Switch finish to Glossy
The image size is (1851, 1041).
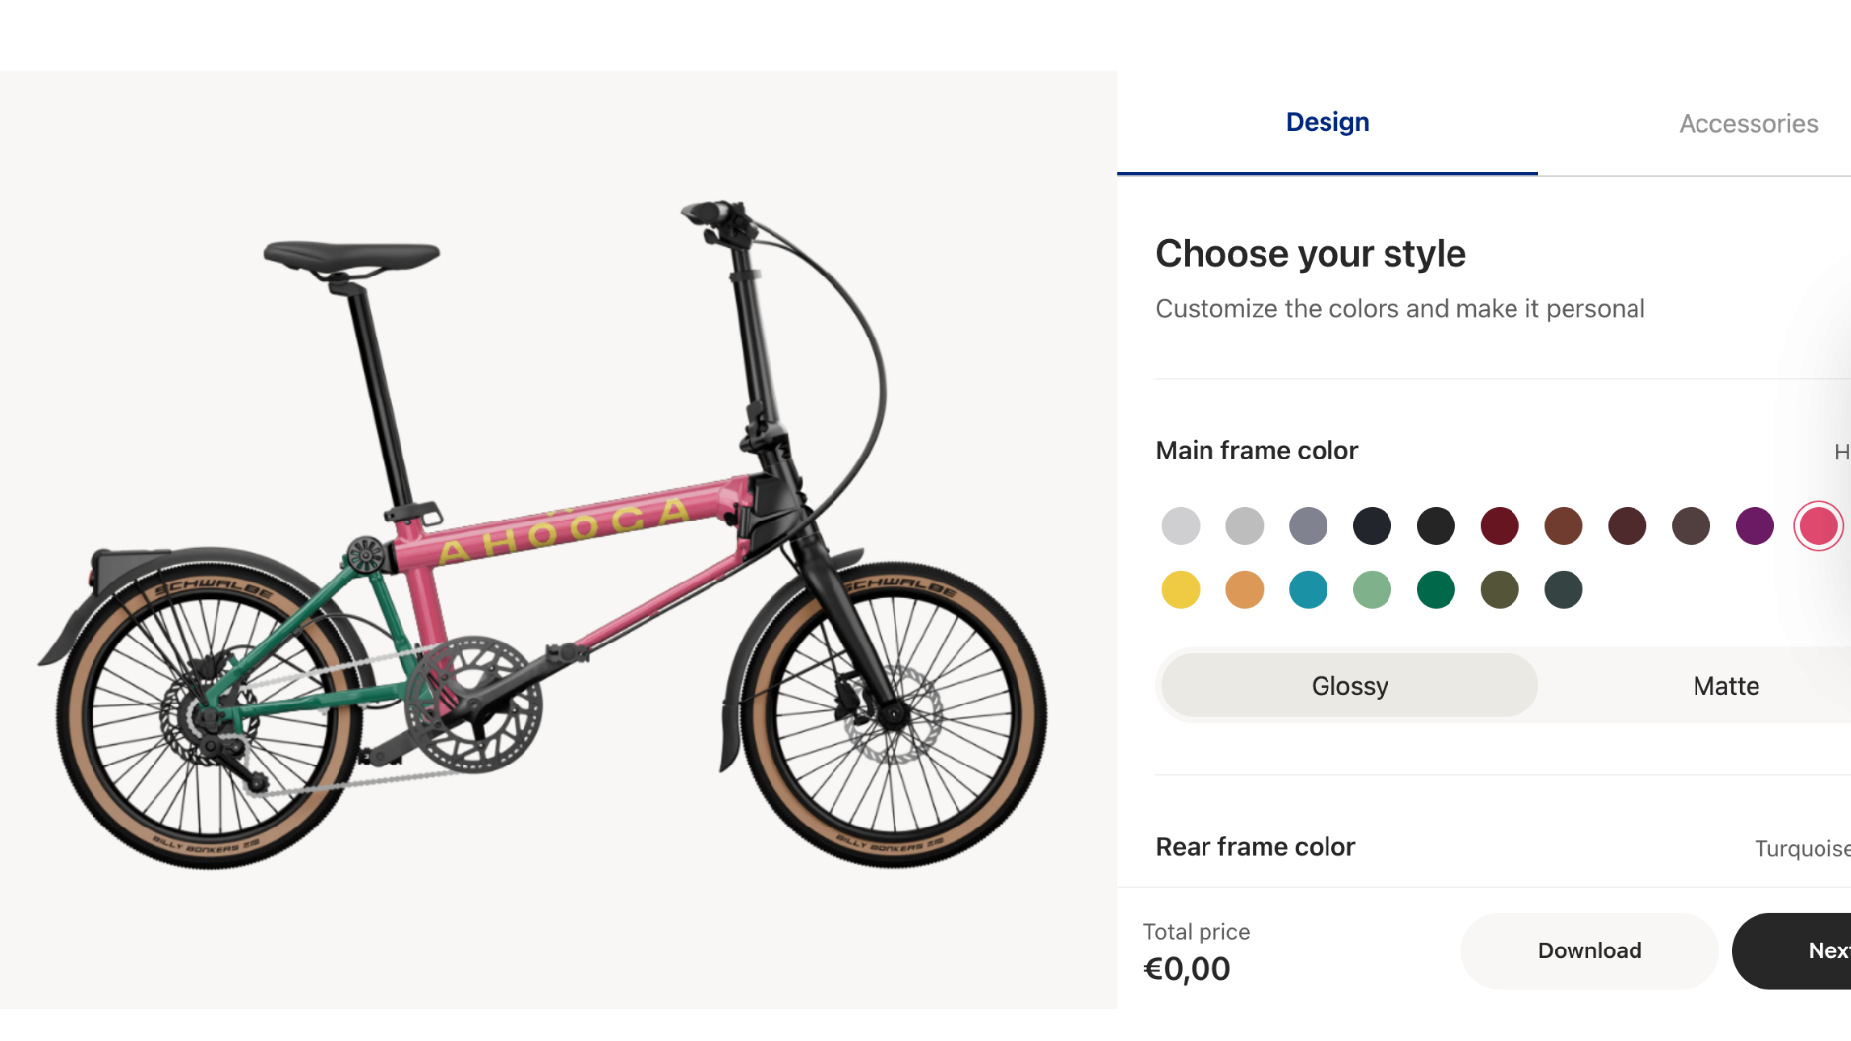pos(1349,686)
